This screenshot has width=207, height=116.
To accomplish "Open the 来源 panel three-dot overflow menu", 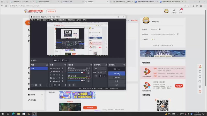I will pyautogui.click(x=65, y=85).
